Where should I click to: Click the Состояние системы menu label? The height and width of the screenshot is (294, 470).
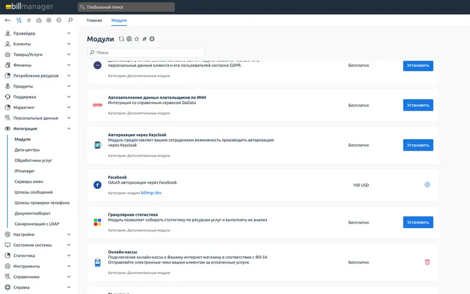point(32,245)
